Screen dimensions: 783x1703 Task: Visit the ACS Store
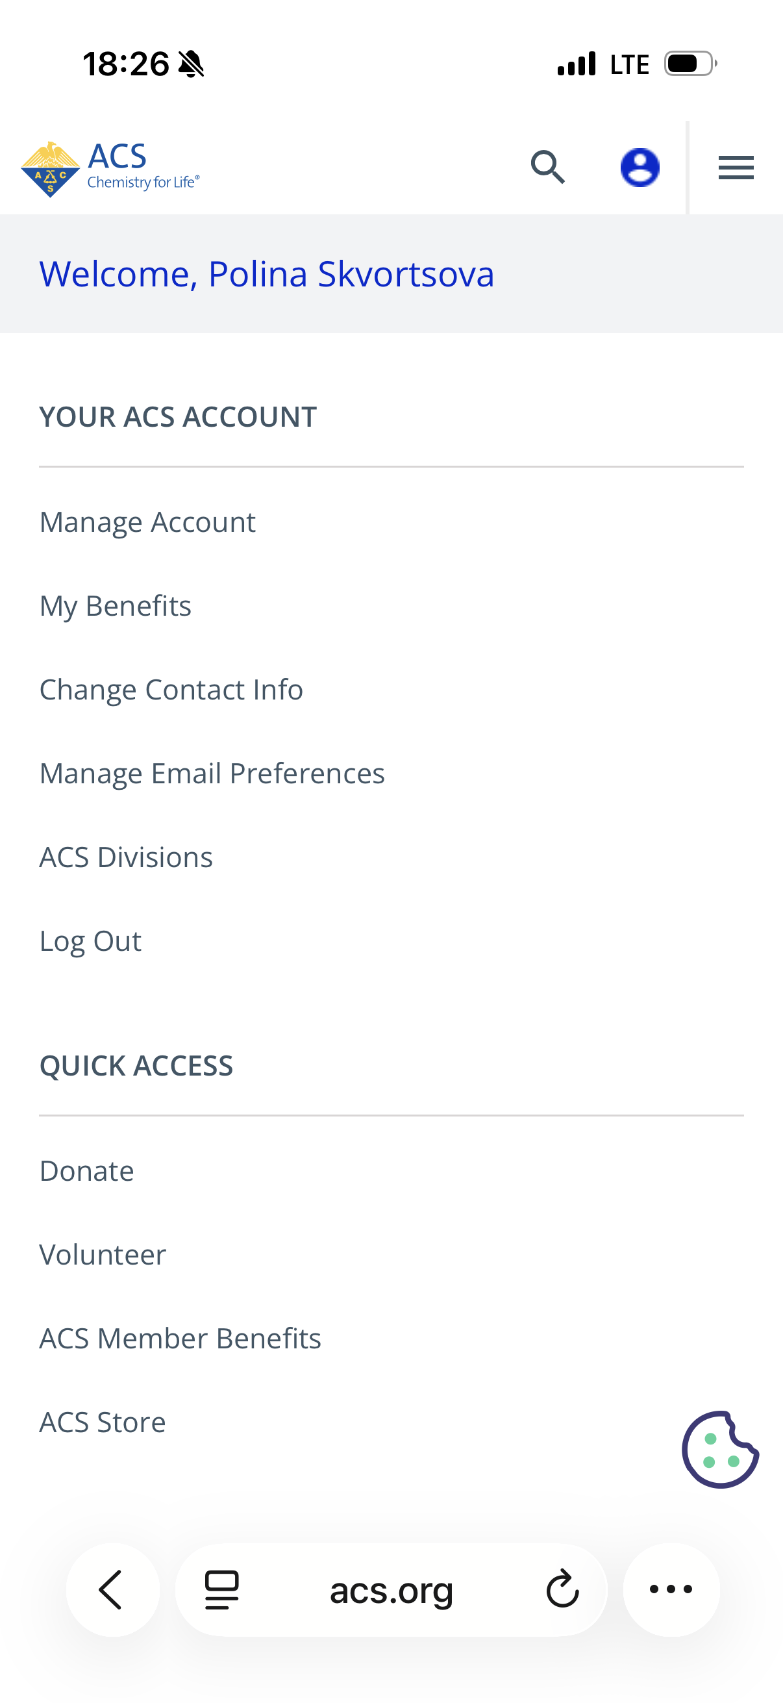pos(103,1422)
